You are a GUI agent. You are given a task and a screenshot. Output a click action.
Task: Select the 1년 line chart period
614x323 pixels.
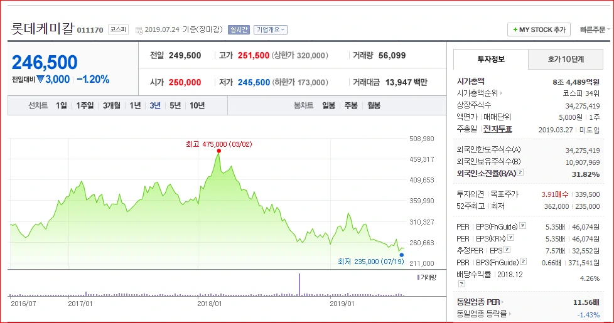pos(135,105)
